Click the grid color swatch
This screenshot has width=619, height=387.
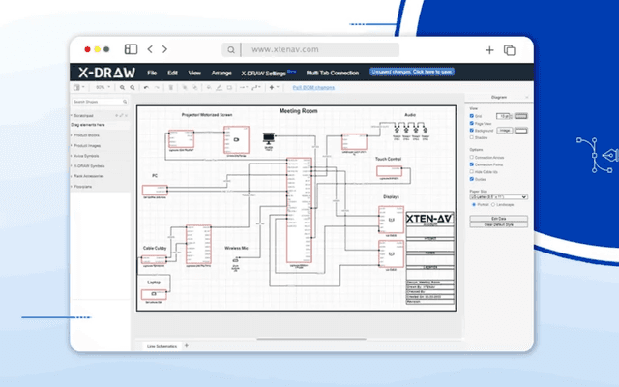point(522,115)
